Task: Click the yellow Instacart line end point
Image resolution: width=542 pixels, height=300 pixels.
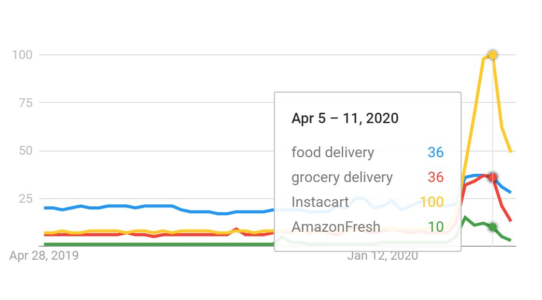Action: (510, 151)
